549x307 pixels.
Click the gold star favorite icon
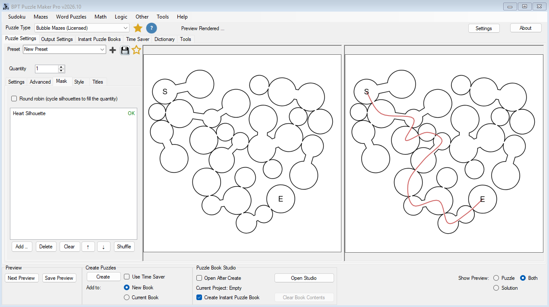tap(138, 28)
